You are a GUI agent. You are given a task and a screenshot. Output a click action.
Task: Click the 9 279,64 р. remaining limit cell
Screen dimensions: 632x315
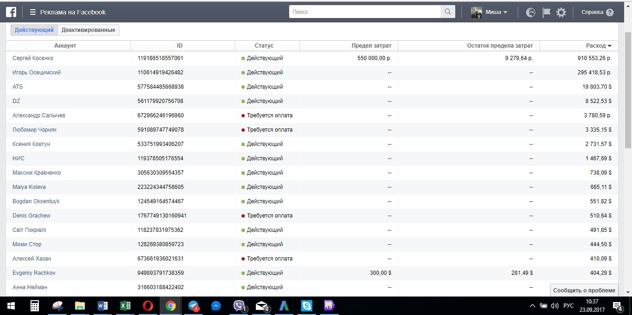tap(519, 58)
